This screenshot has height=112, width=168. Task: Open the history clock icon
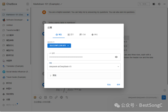(x=159, y=4)
